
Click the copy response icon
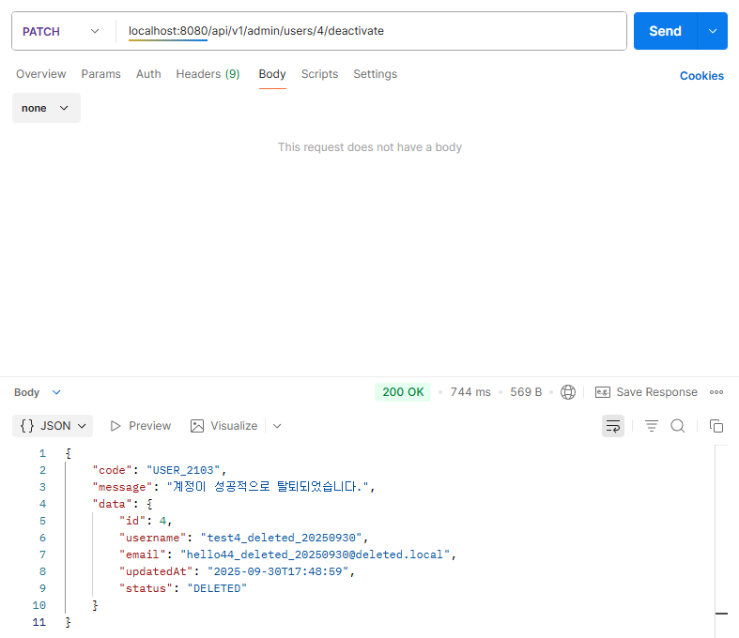716,426
